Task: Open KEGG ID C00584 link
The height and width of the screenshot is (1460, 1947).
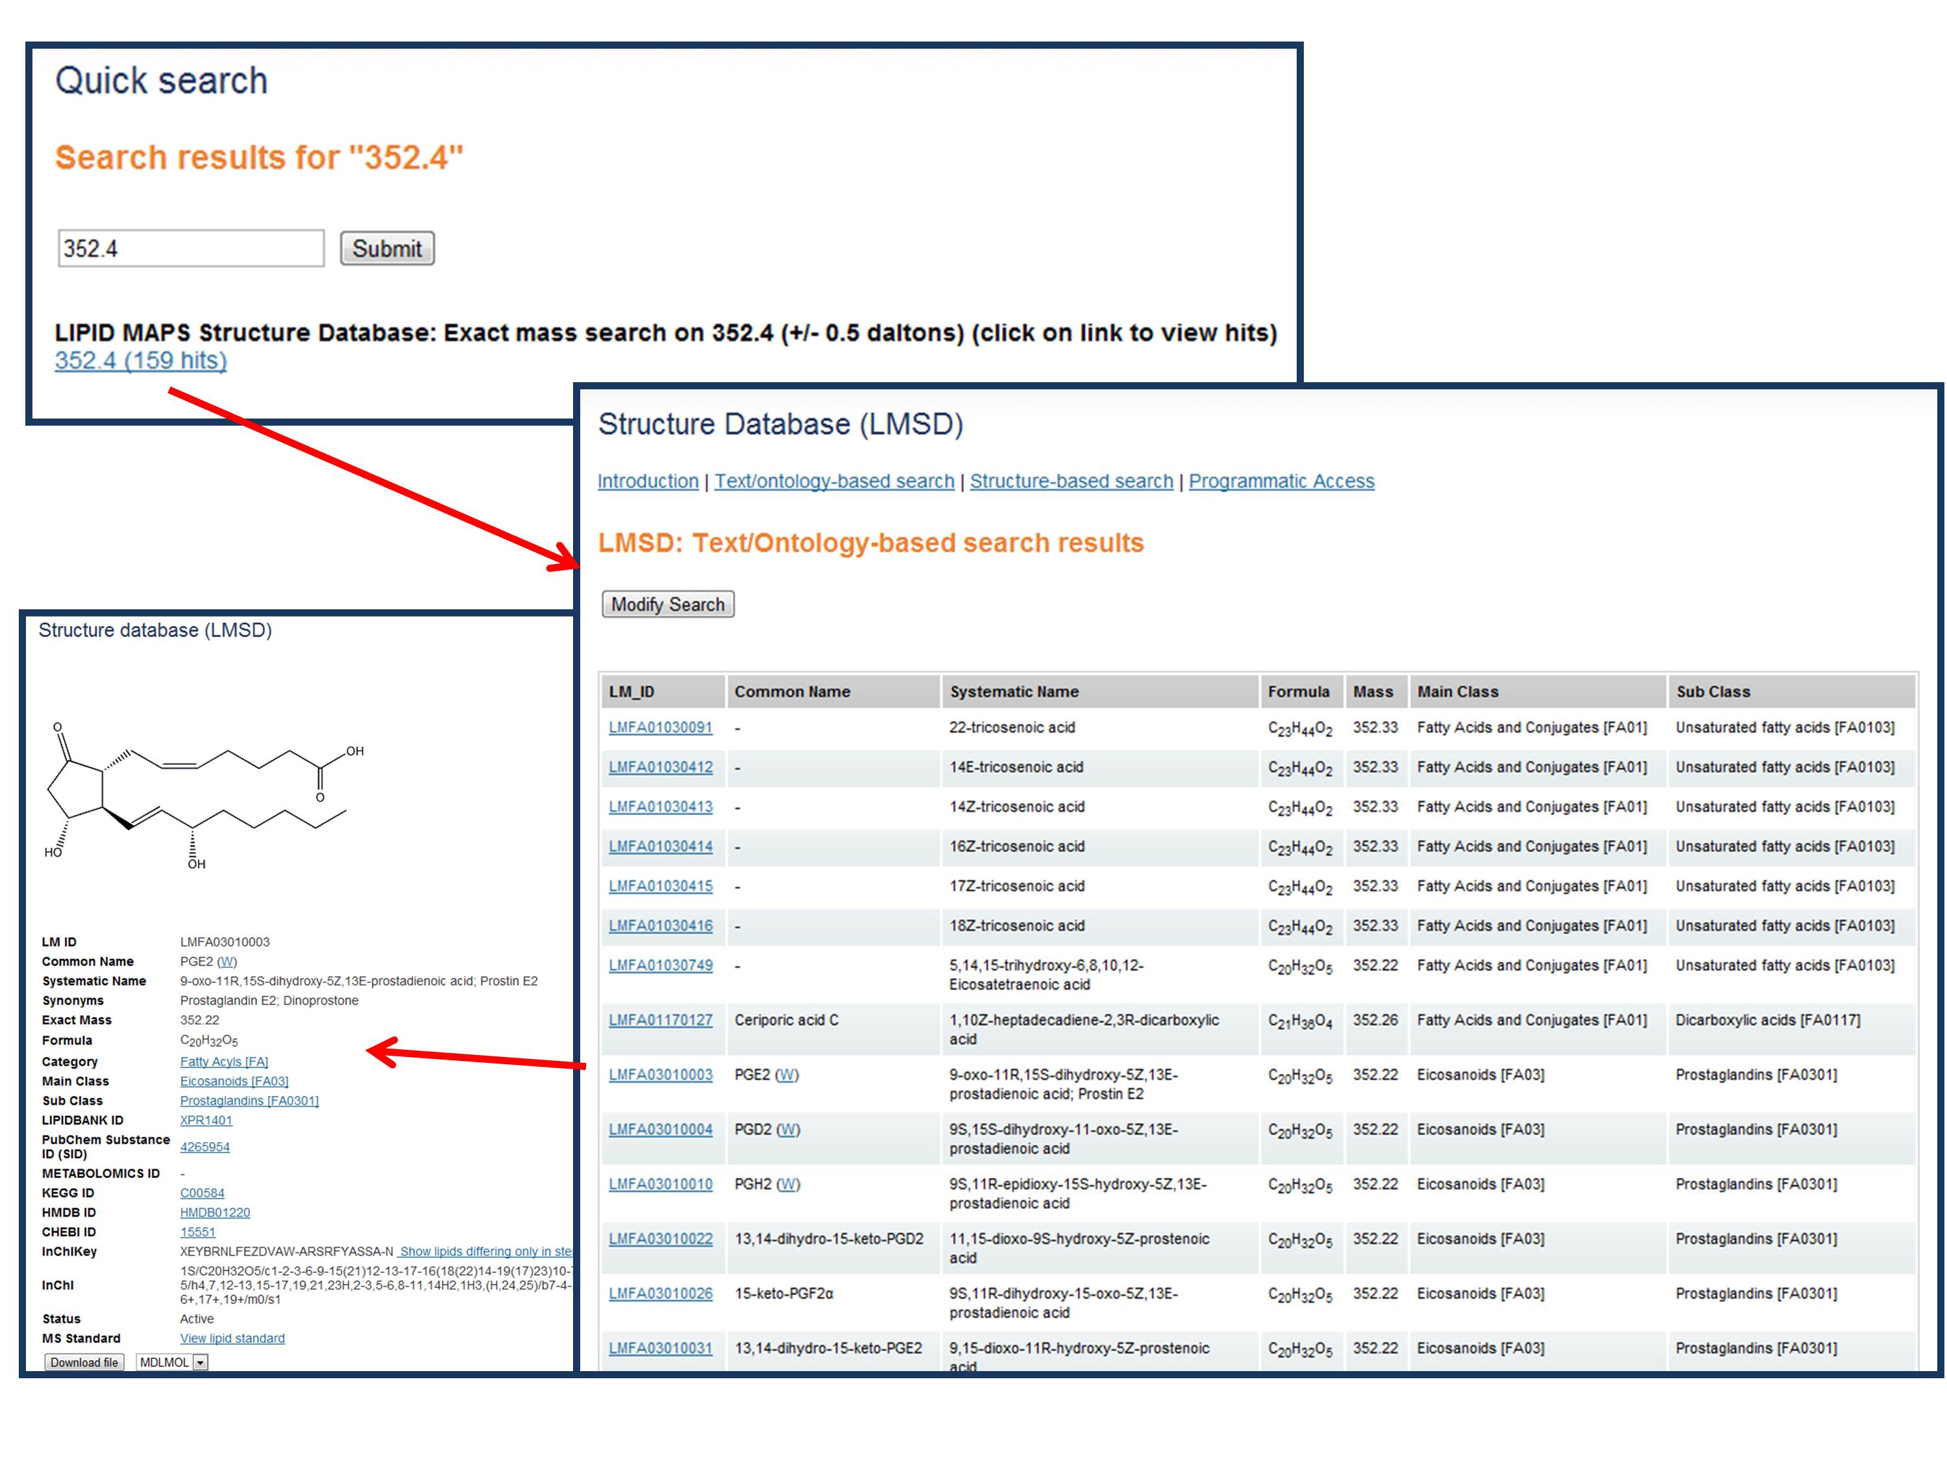Action: click(x=202, y=1193)
